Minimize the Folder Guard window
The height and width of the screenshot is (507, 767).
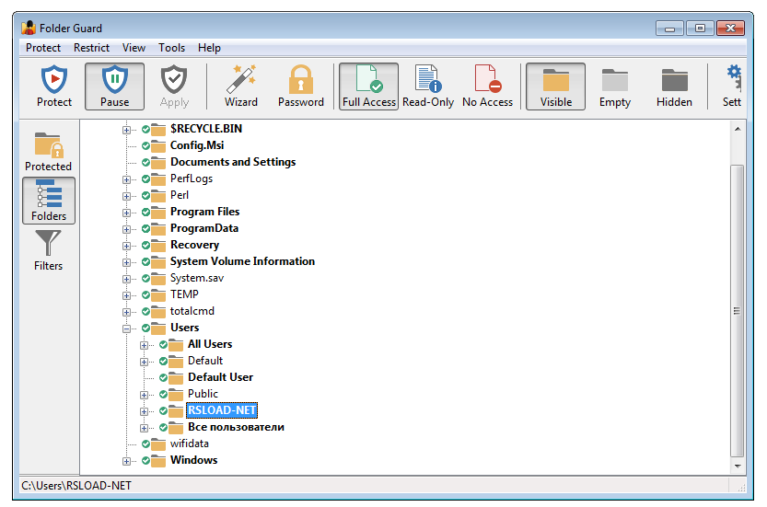click(669, 29)
